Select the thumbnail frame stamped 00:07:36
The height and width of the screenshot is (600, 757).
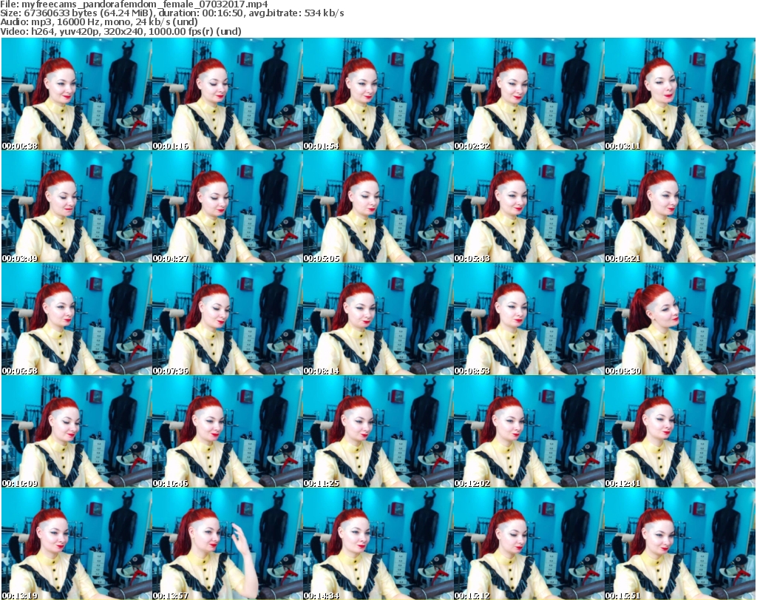pyautogui.click(x=228, y=319)
